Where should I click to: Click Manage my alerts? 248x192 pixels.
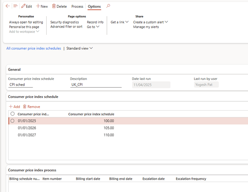click(x=146, y=27)
